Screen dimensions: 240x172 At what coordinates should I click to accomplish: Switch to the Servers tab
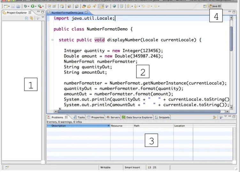(113, 117)
